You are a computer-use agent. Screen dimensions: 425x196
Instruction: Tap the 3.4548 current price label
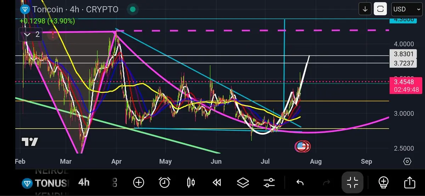(x=404, y=82)
